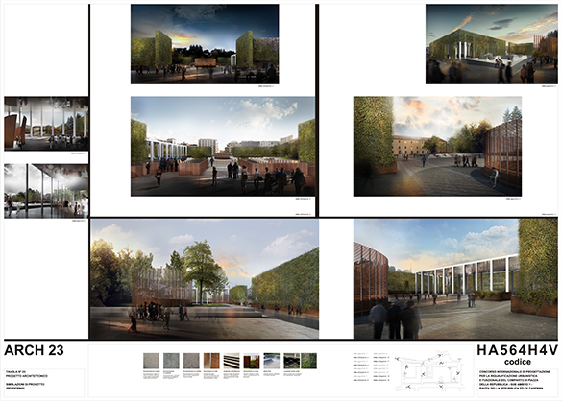
Task: Select the corten steel material swatch
Action: click(x=211, y=361)
